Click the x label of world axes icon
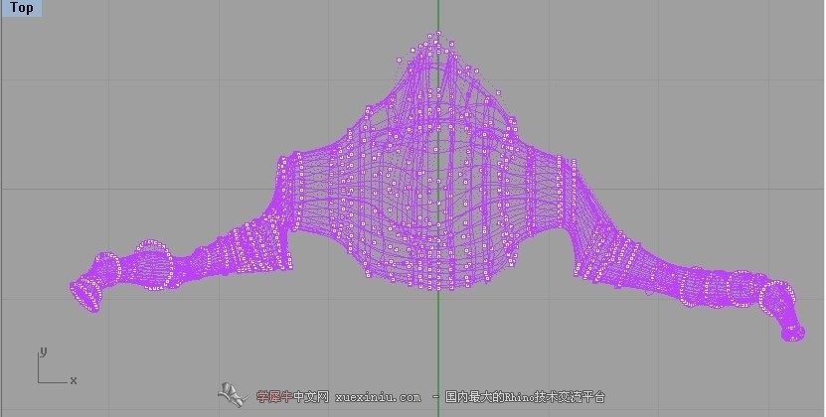 74,380
